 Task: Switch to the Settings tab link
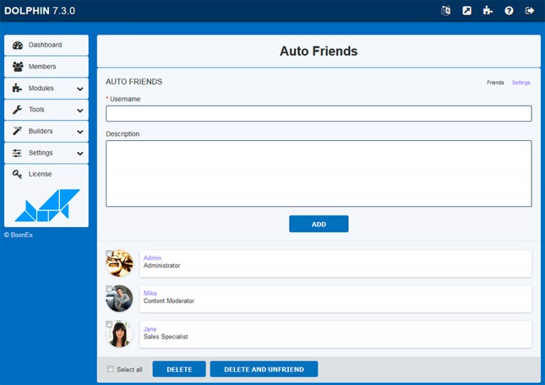521,82
